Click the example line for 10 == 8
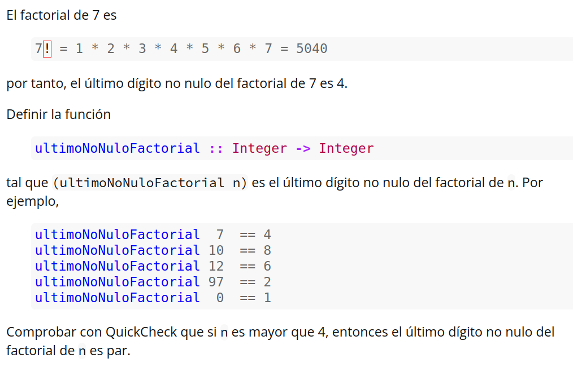 153,250
